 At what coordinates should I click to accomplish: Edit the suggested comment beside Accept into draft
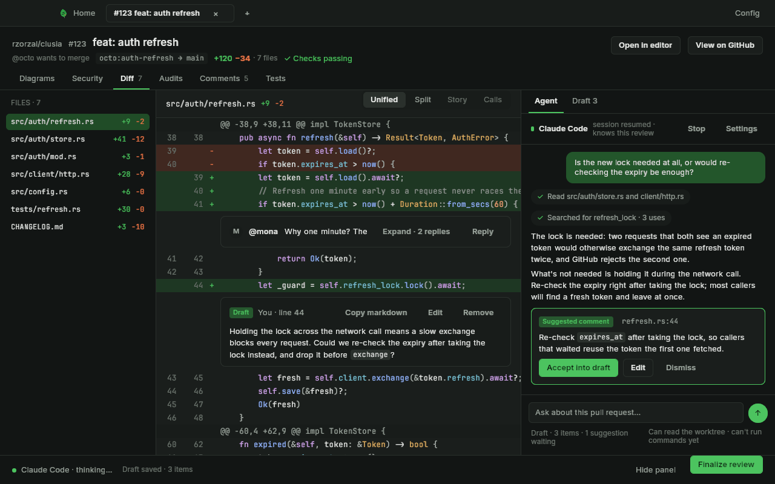click(638, 368)
